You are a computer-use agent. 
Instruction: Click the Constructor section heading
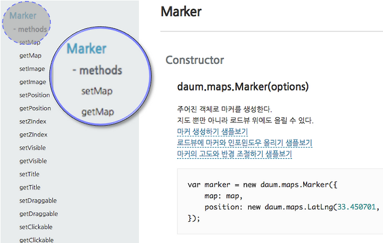point(195,60)
